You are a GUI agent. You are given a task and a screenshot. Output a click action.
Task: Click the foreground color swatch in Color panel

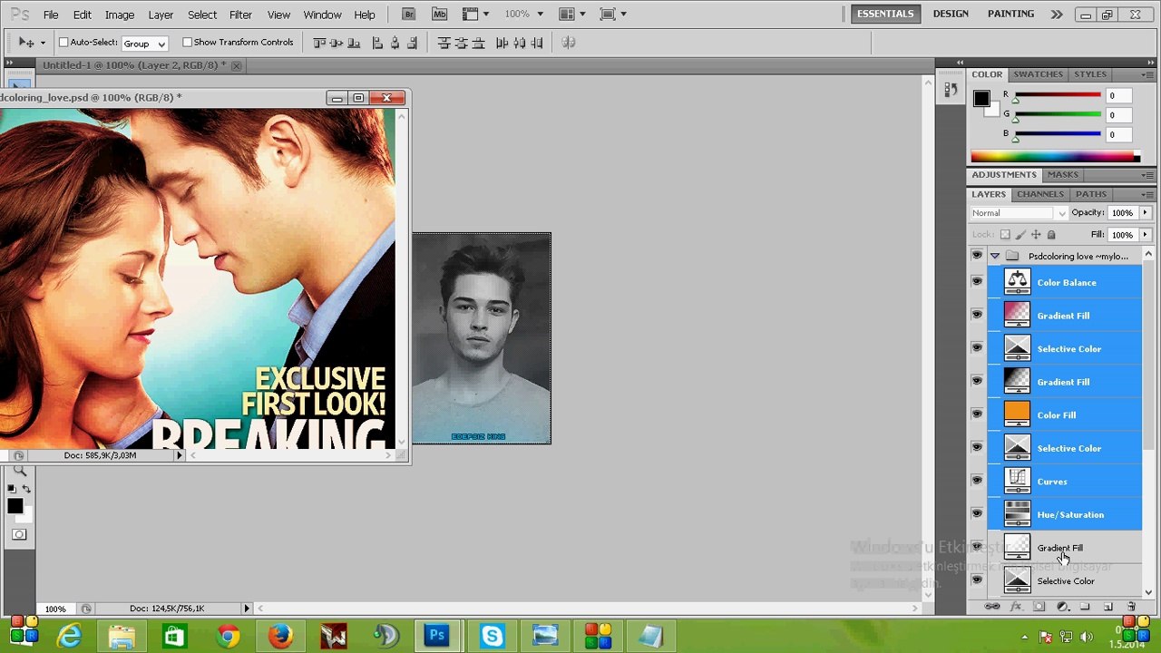(x=981, y=99)
